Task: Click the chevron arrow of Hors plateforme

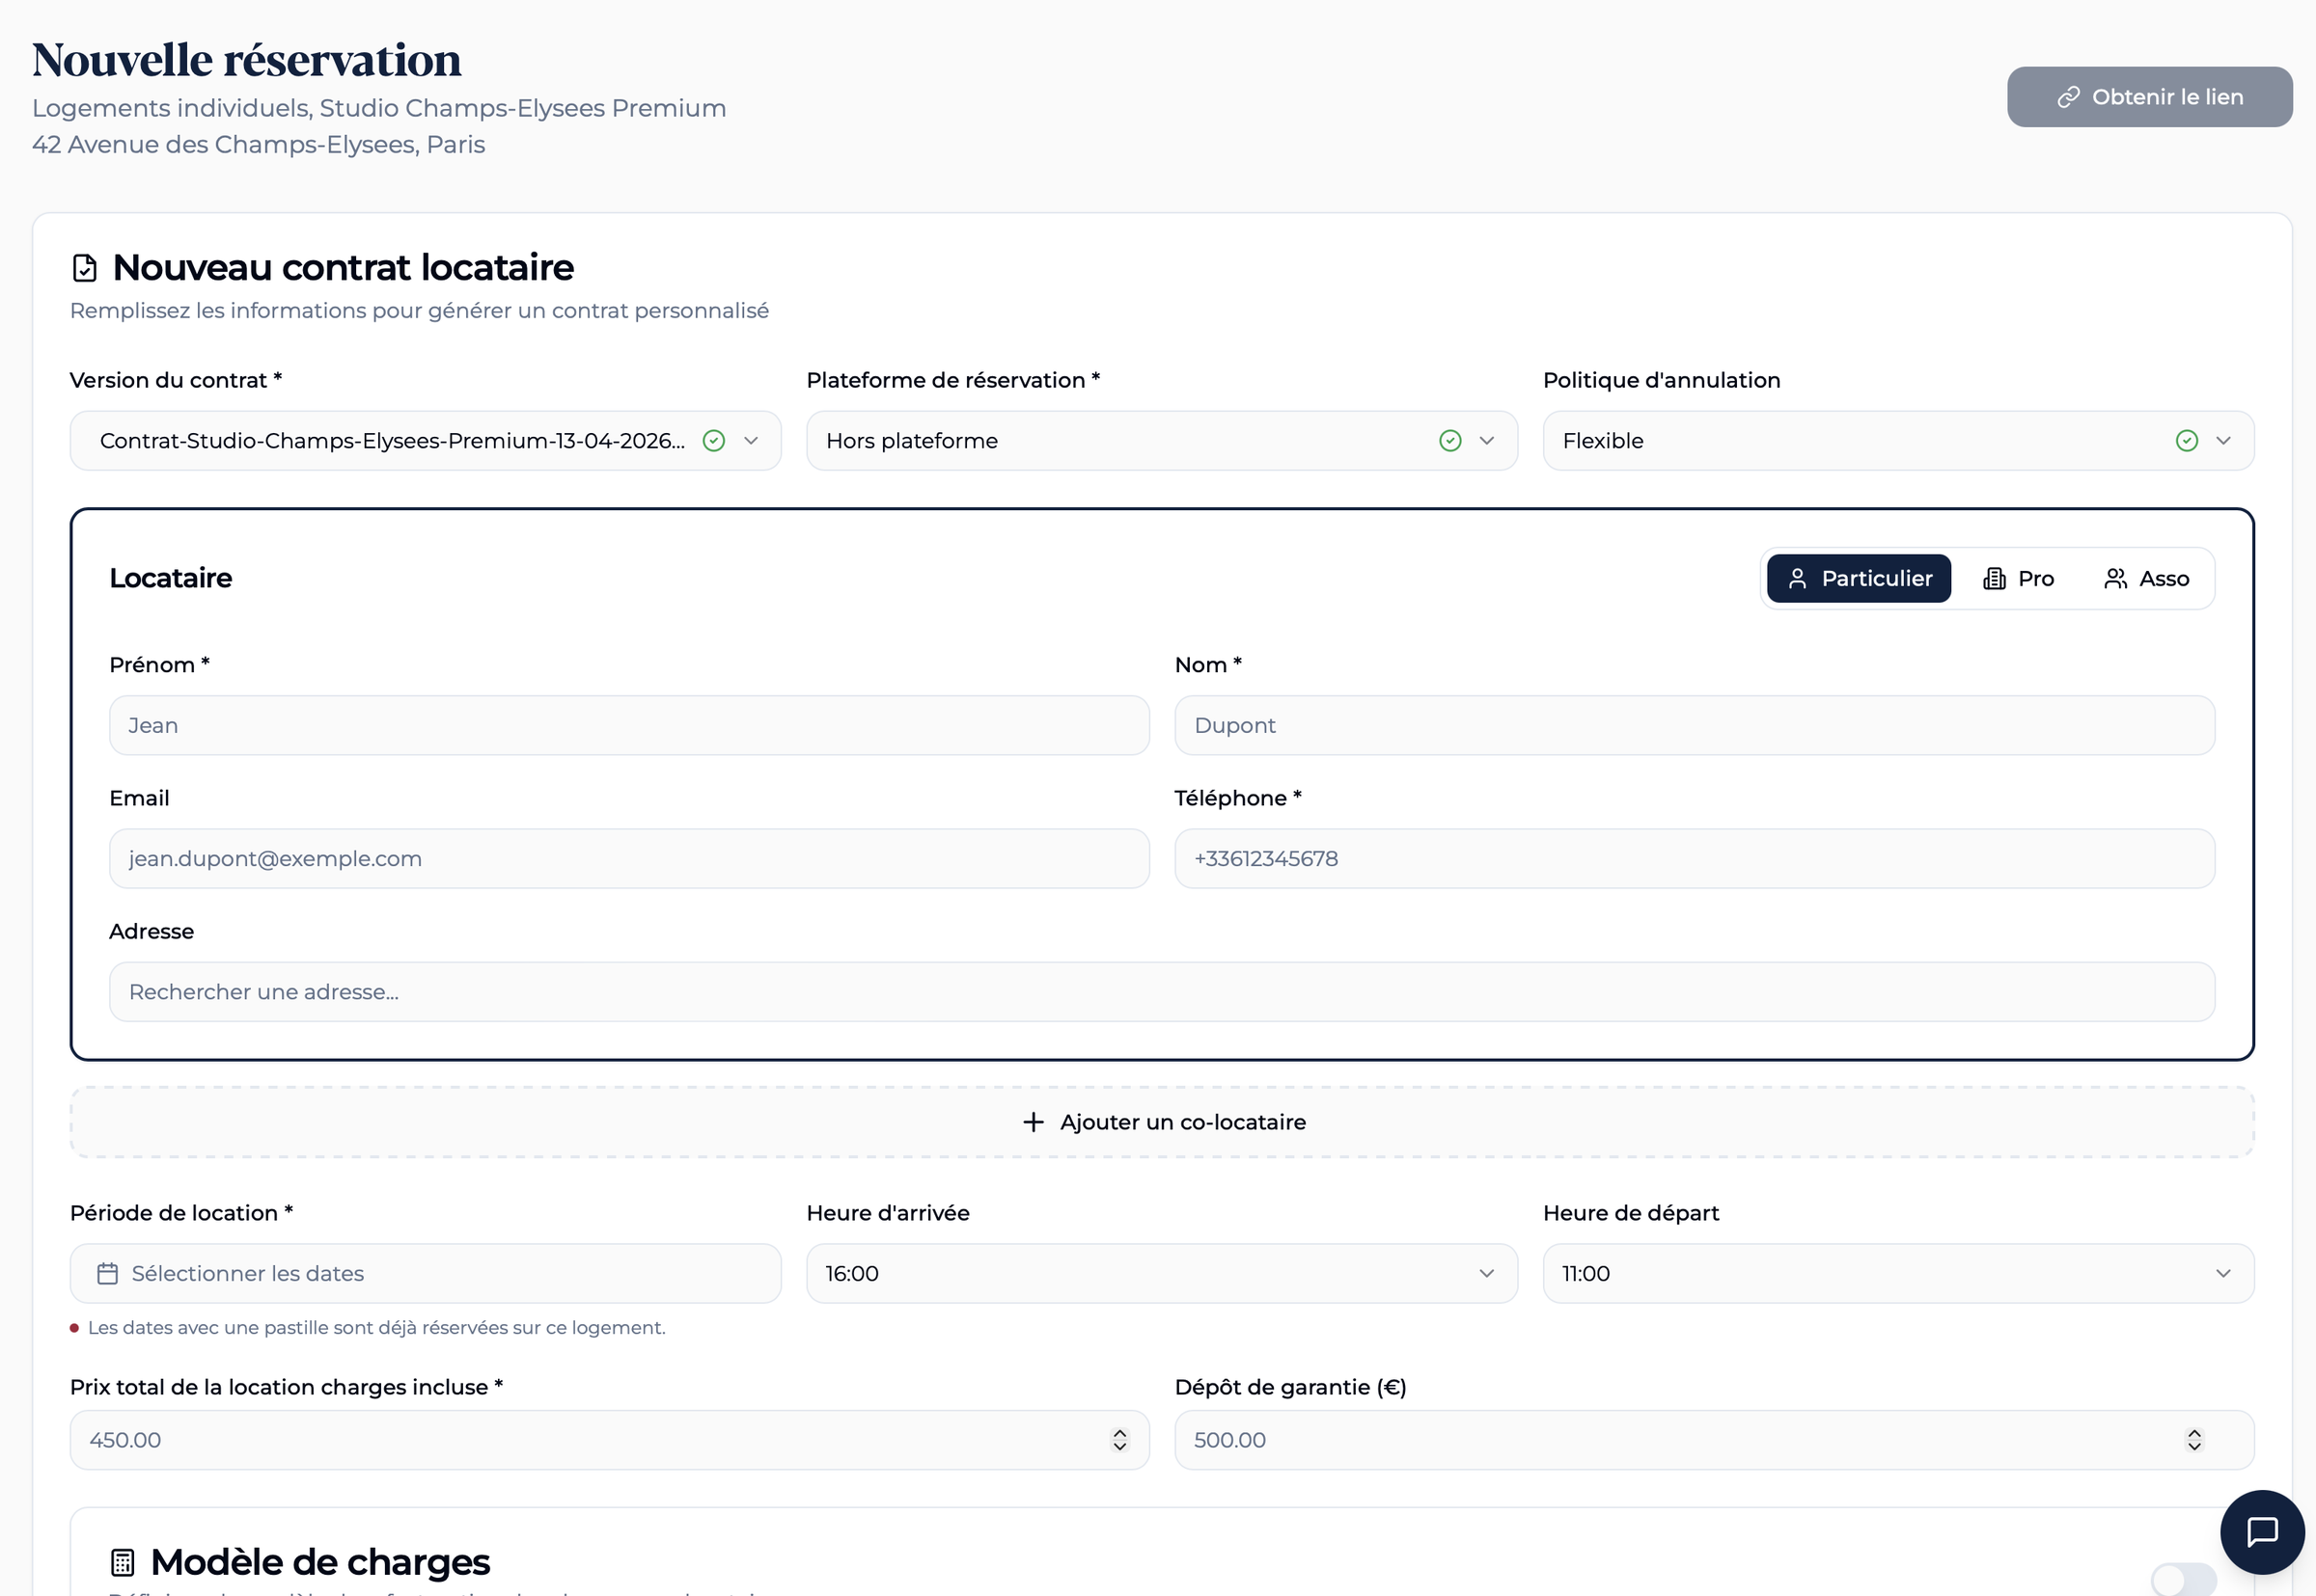Action: [x=1487, y=441]
